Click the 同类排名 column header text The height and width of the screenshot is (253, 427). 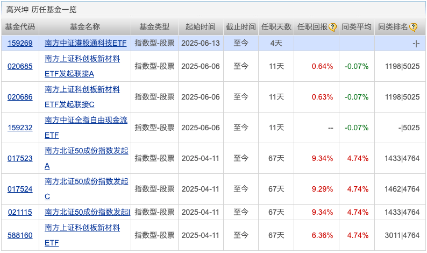[x=393, y=27]
